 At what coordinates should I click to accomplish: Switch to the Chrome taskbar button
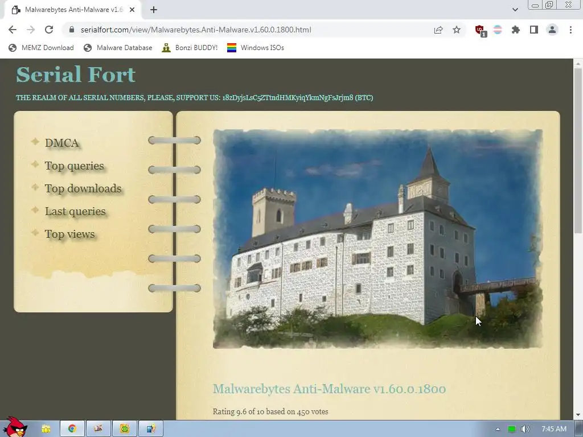point(72,429)
